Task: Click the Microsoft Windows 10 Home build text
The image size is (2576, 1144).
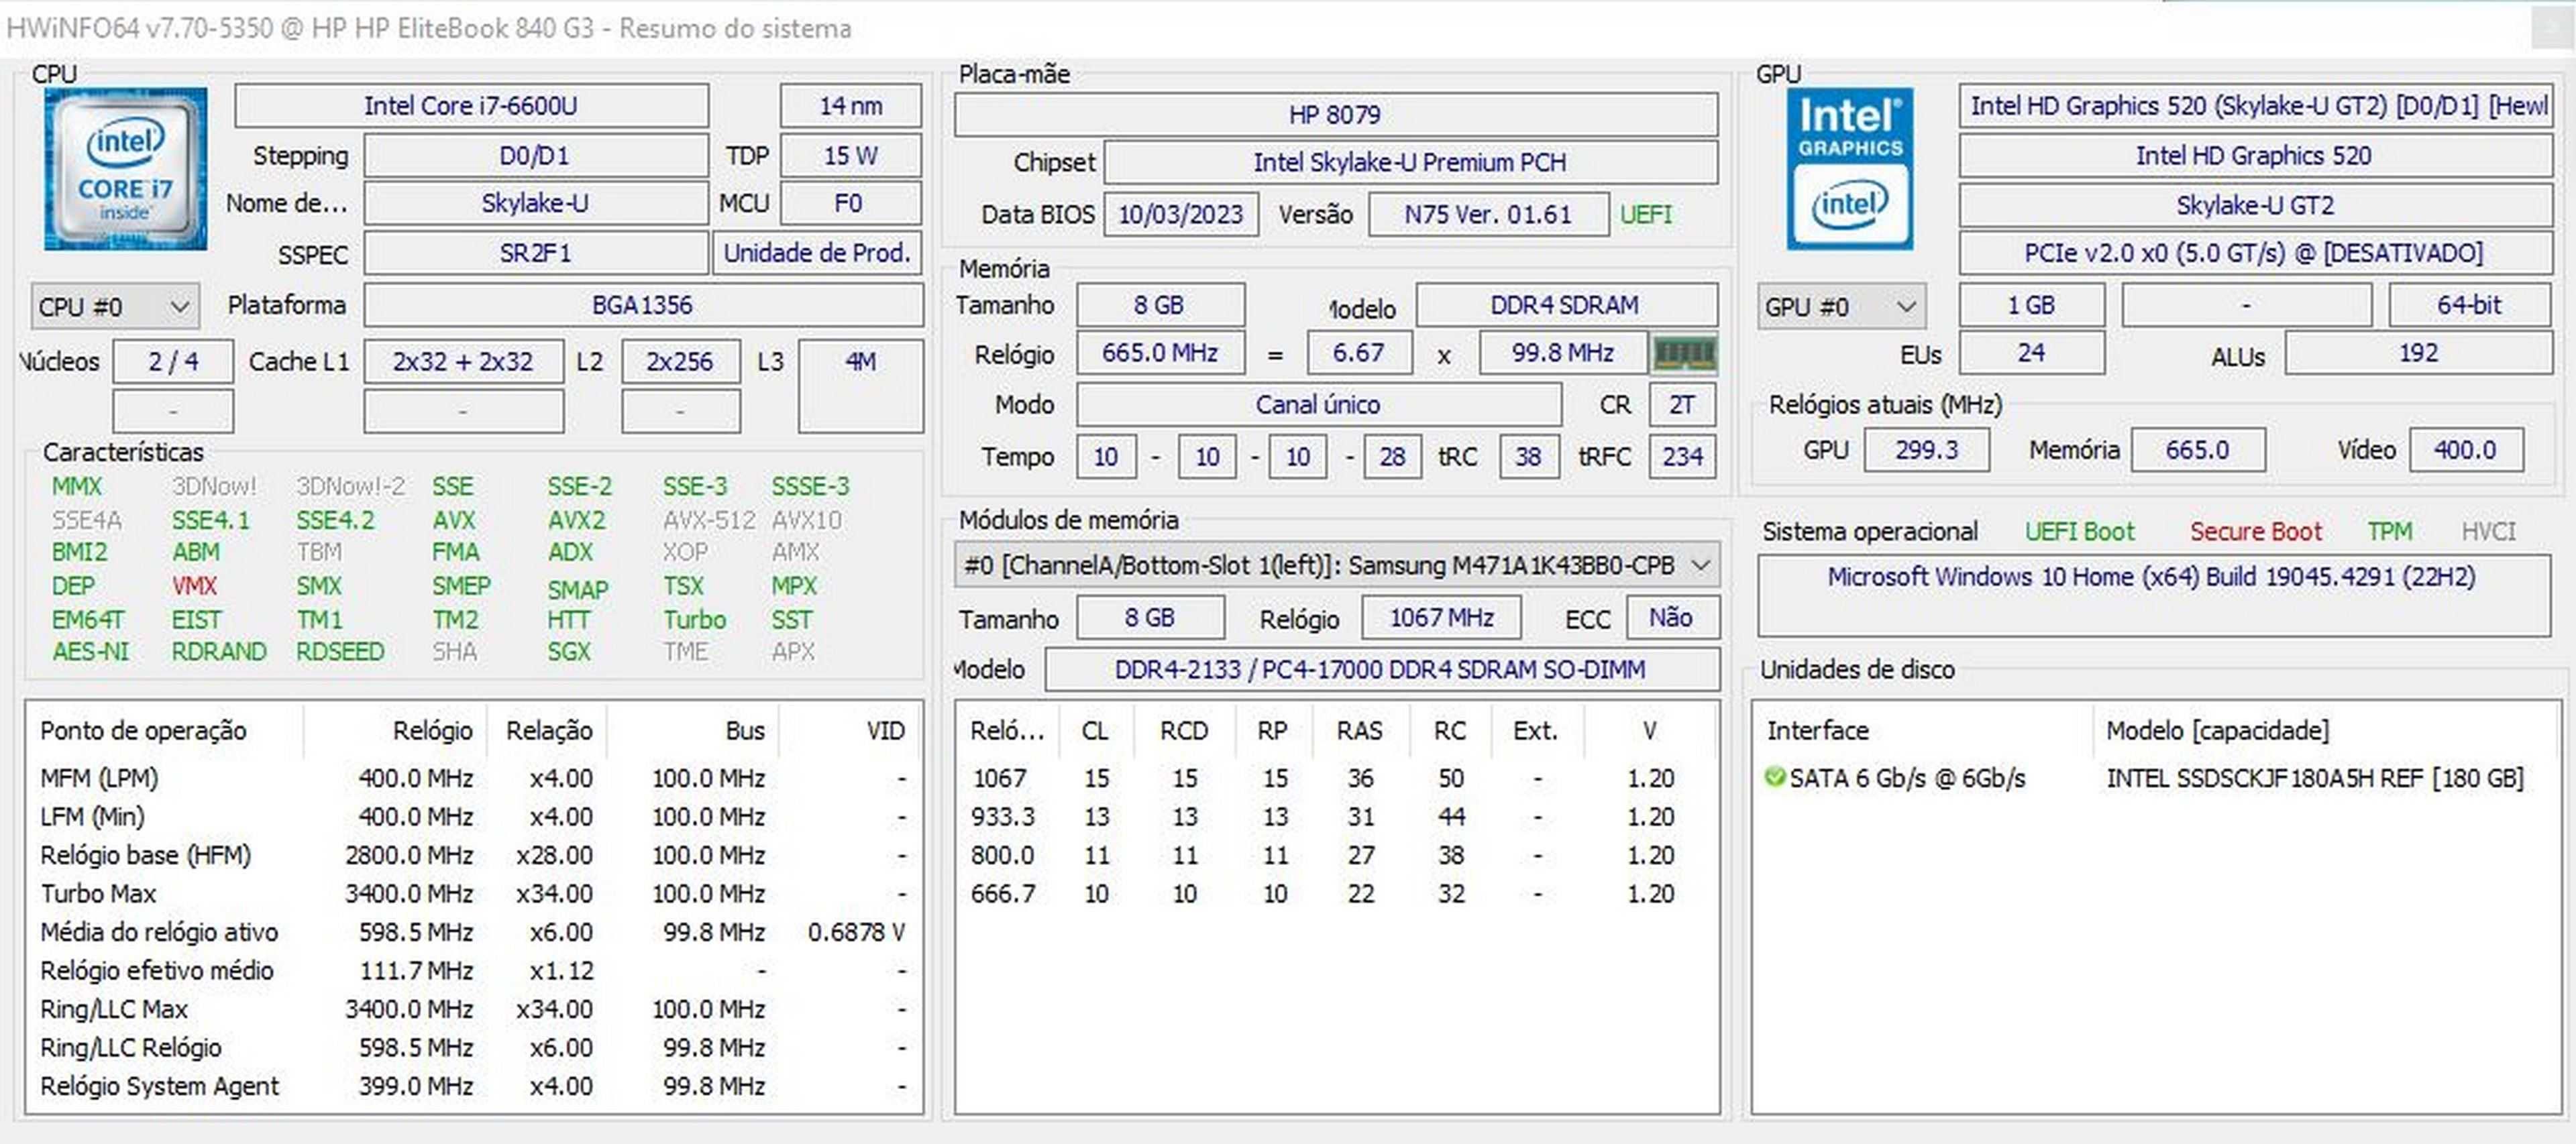Action: click(2151, 577)
